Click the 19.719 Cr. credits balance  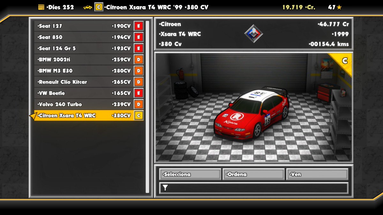pyautogui.click(x=299, y=7)
